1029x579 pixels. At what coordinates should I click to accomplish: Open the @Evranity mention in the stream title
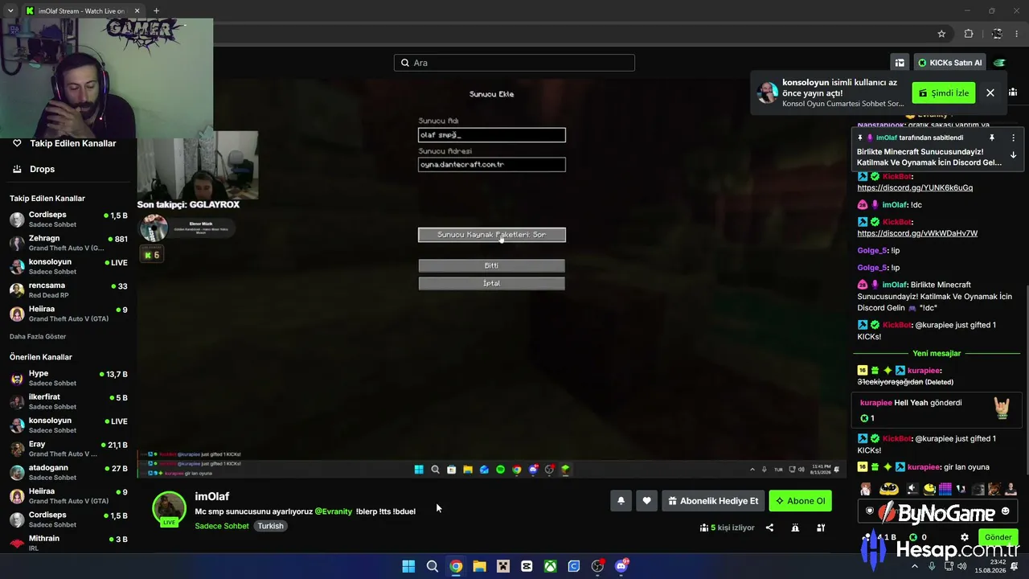[x=334, y=511]
